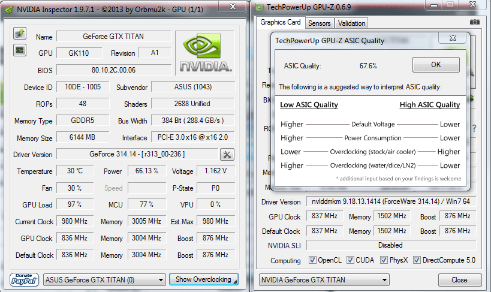Screen dimensions: 491x292
Task: Open the ASUS GeForce GTX TITAN (0) dropdown
Action: (x=104, y=279)
